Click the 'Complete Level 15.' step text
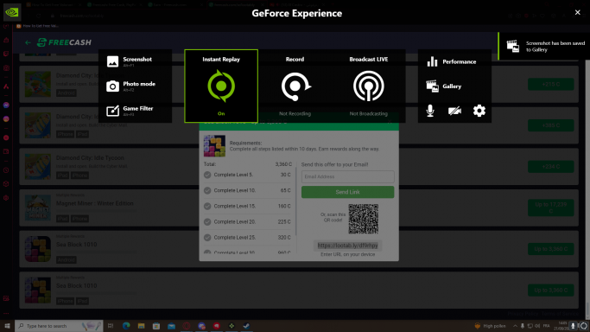 [x=235, y=207]
